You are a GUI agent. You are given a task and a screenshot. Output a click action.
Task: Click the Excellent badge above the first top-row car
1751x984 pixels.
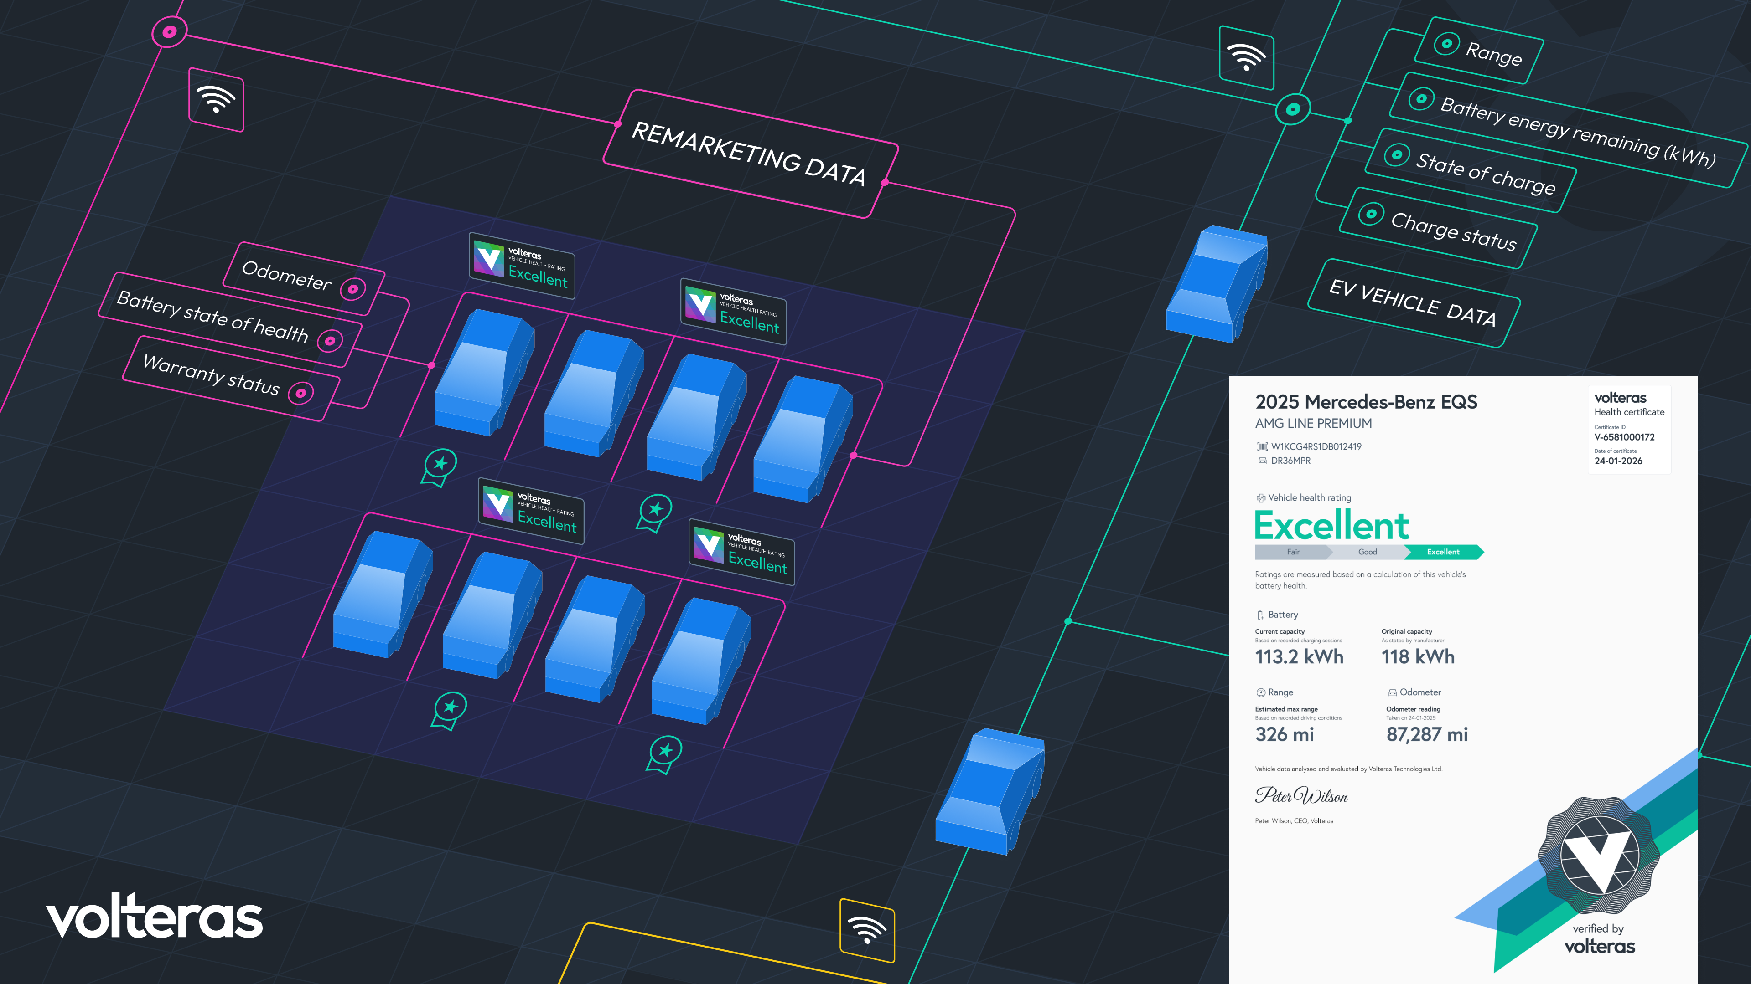pos(522,266)
